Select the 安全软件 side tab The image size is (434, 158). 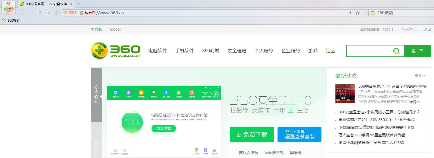[x=96, y=94]
